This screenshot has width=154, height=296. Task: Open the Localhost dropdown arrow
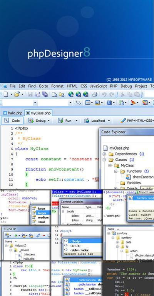pos(109,121)
